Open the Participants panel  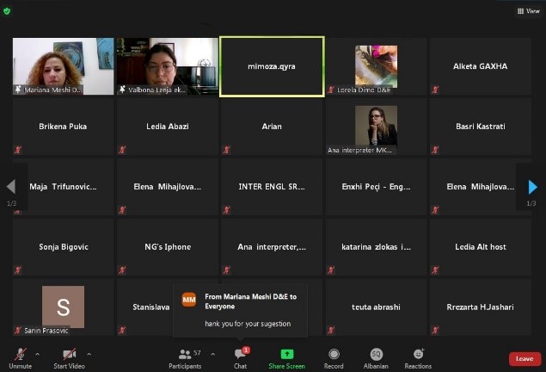(185, 354)
